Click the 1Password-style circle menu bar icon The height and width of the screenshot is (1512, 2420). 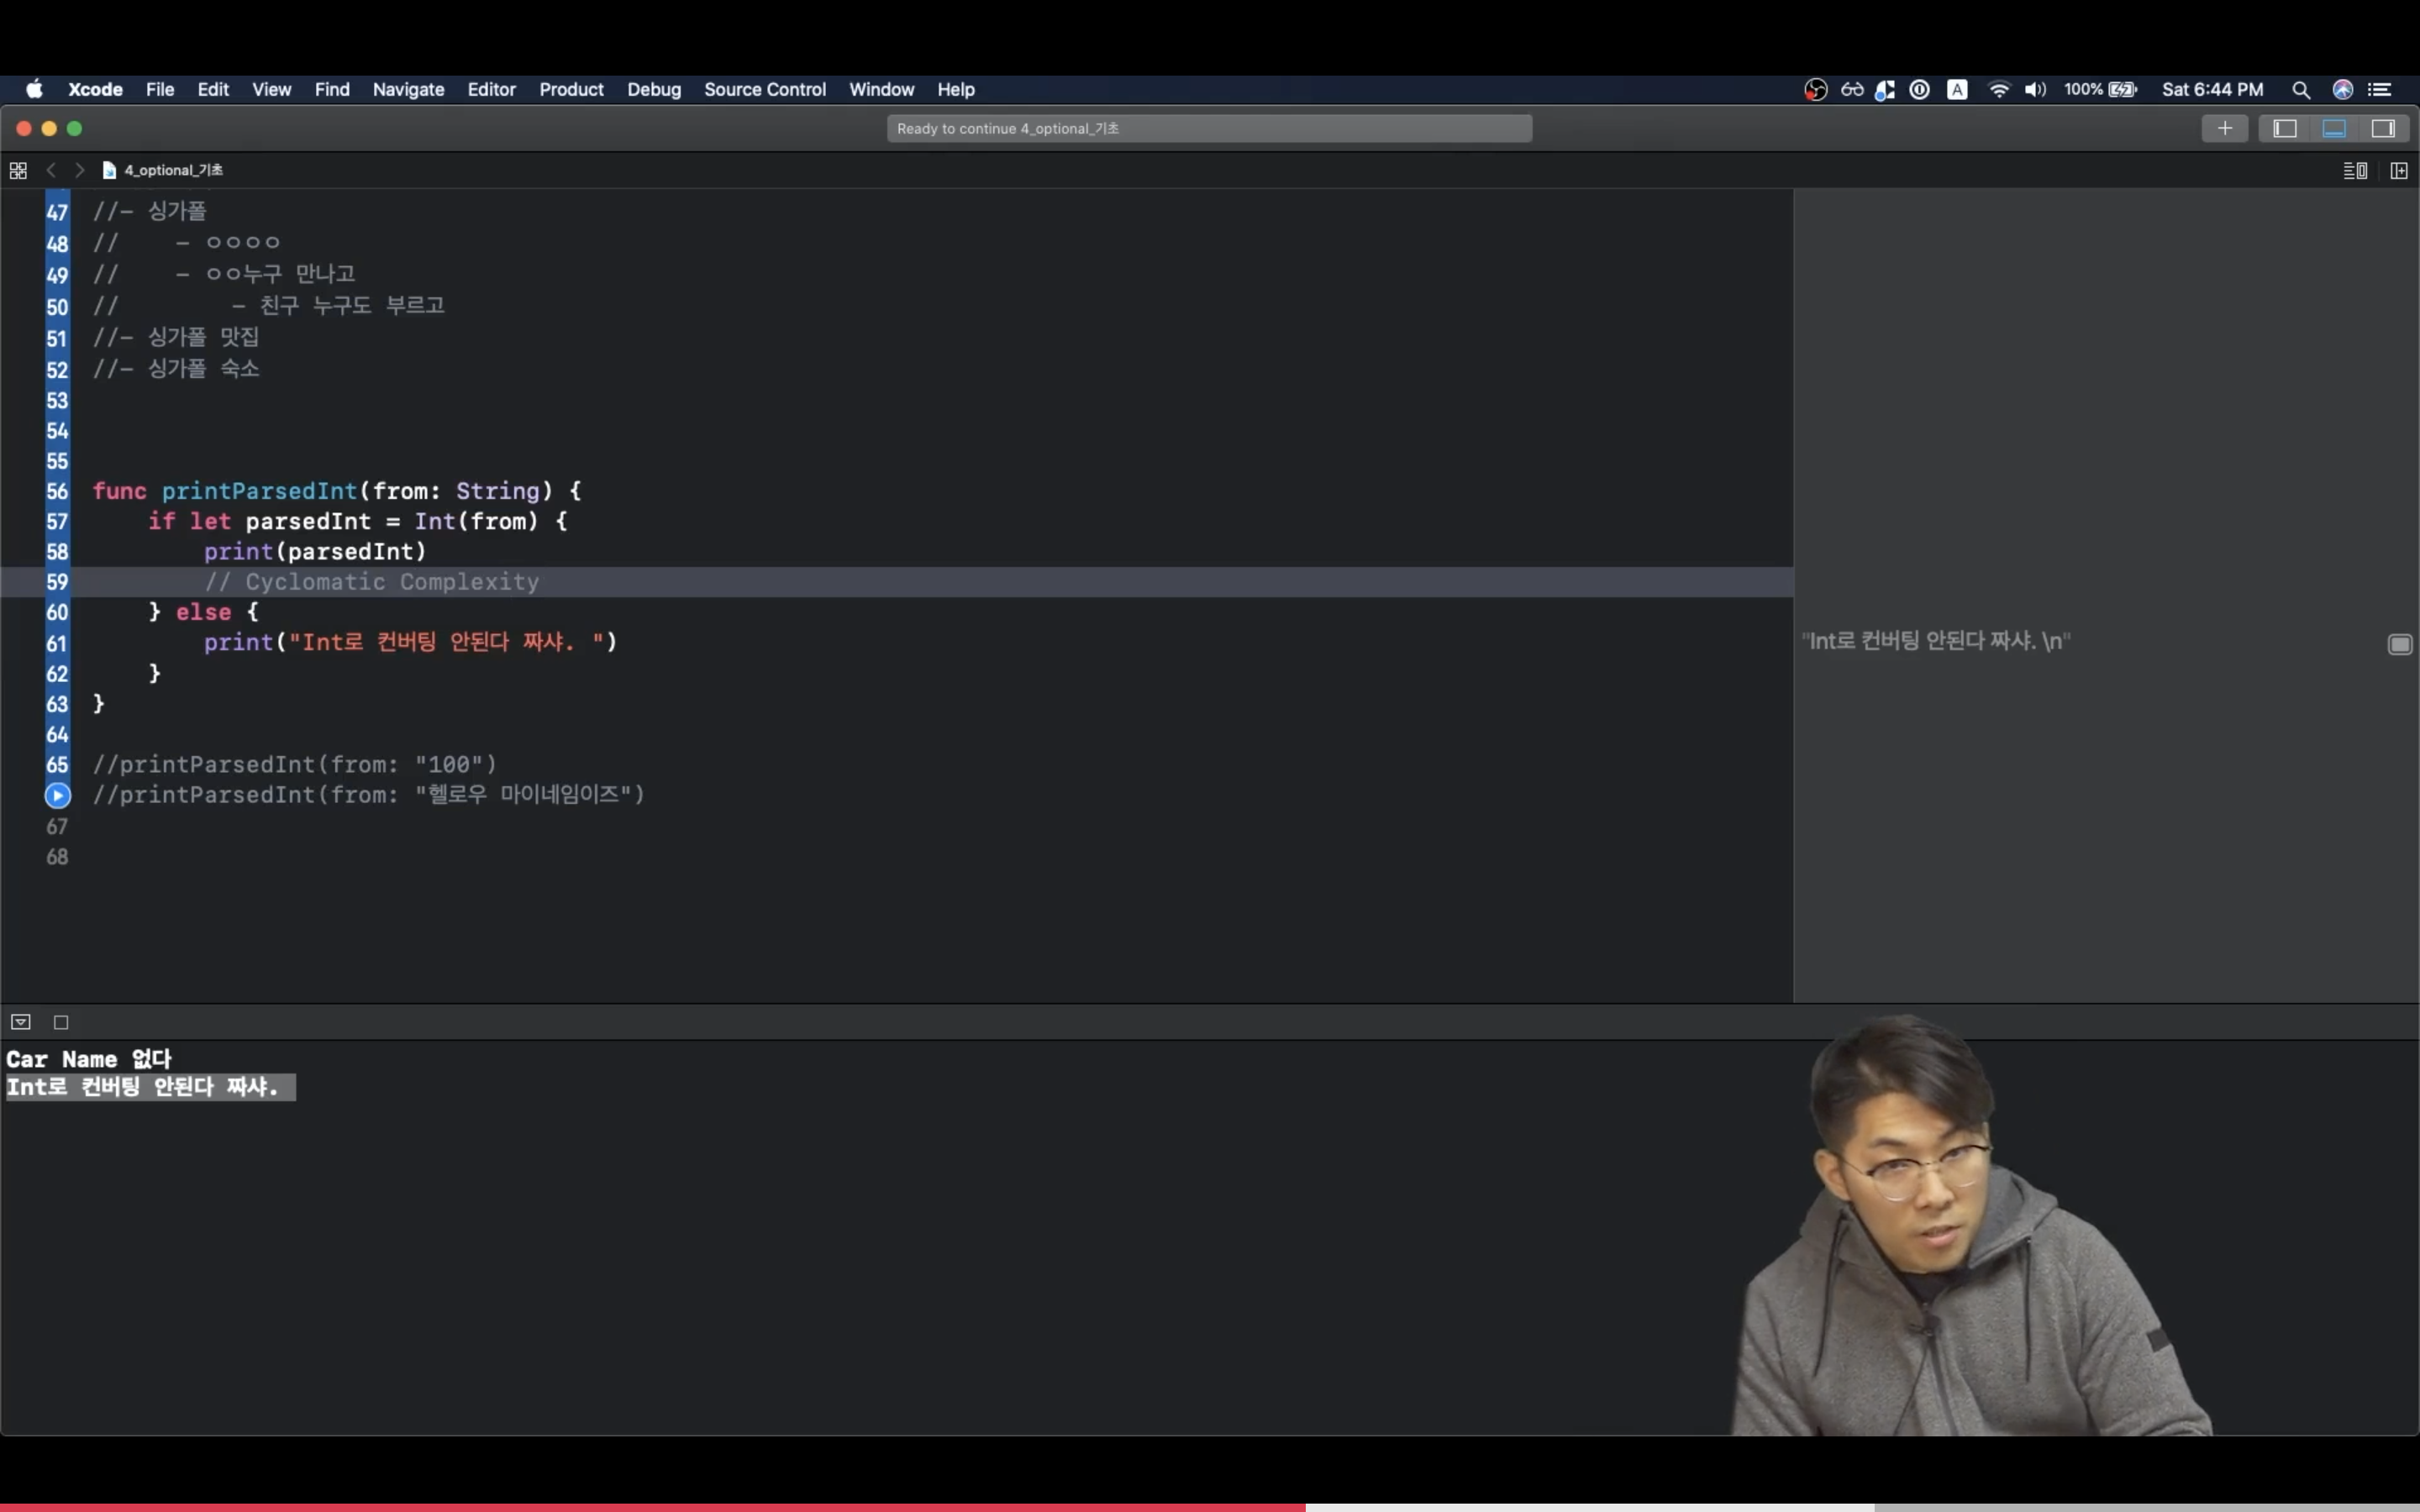(1919, 89)
